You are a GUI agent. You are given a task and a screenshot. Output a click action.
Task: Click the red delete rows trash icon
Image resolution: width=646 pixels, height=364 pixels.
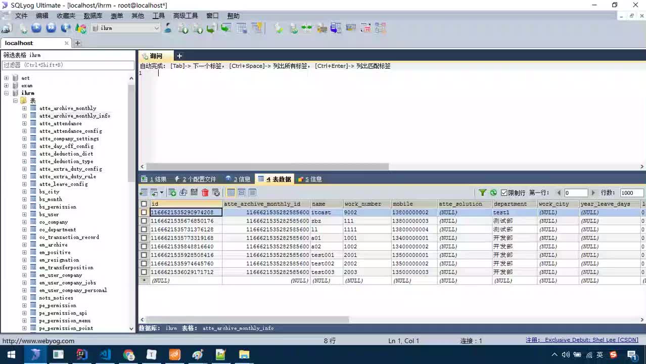click(205, 193)
